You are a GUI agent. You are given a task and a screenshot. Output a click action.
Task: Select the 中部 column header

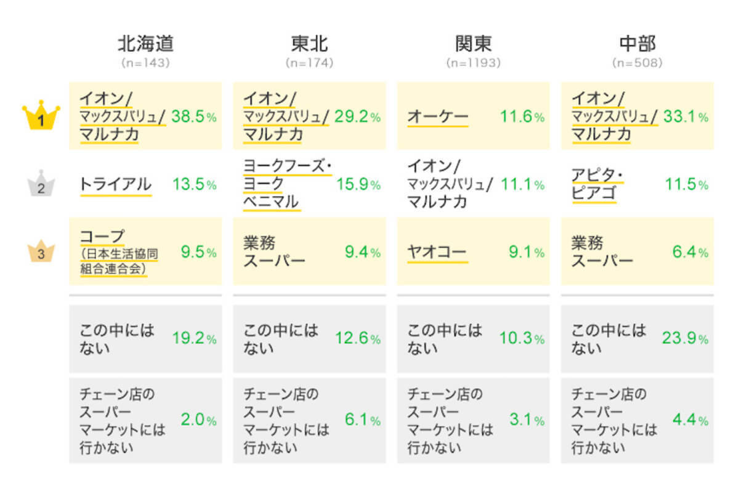click(x=637, y=44)
